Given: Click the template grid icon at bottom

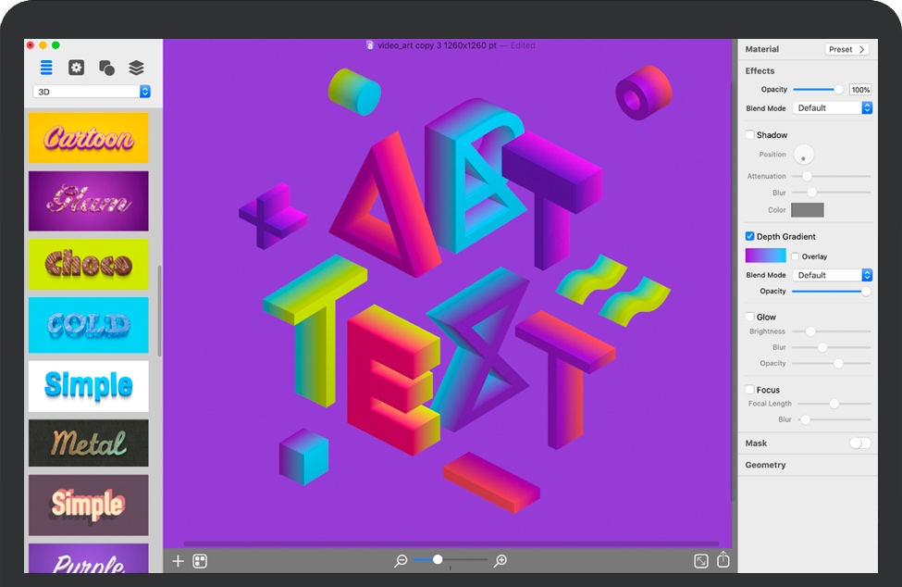Looking at the screenshot, I should (x=200, y=561).
